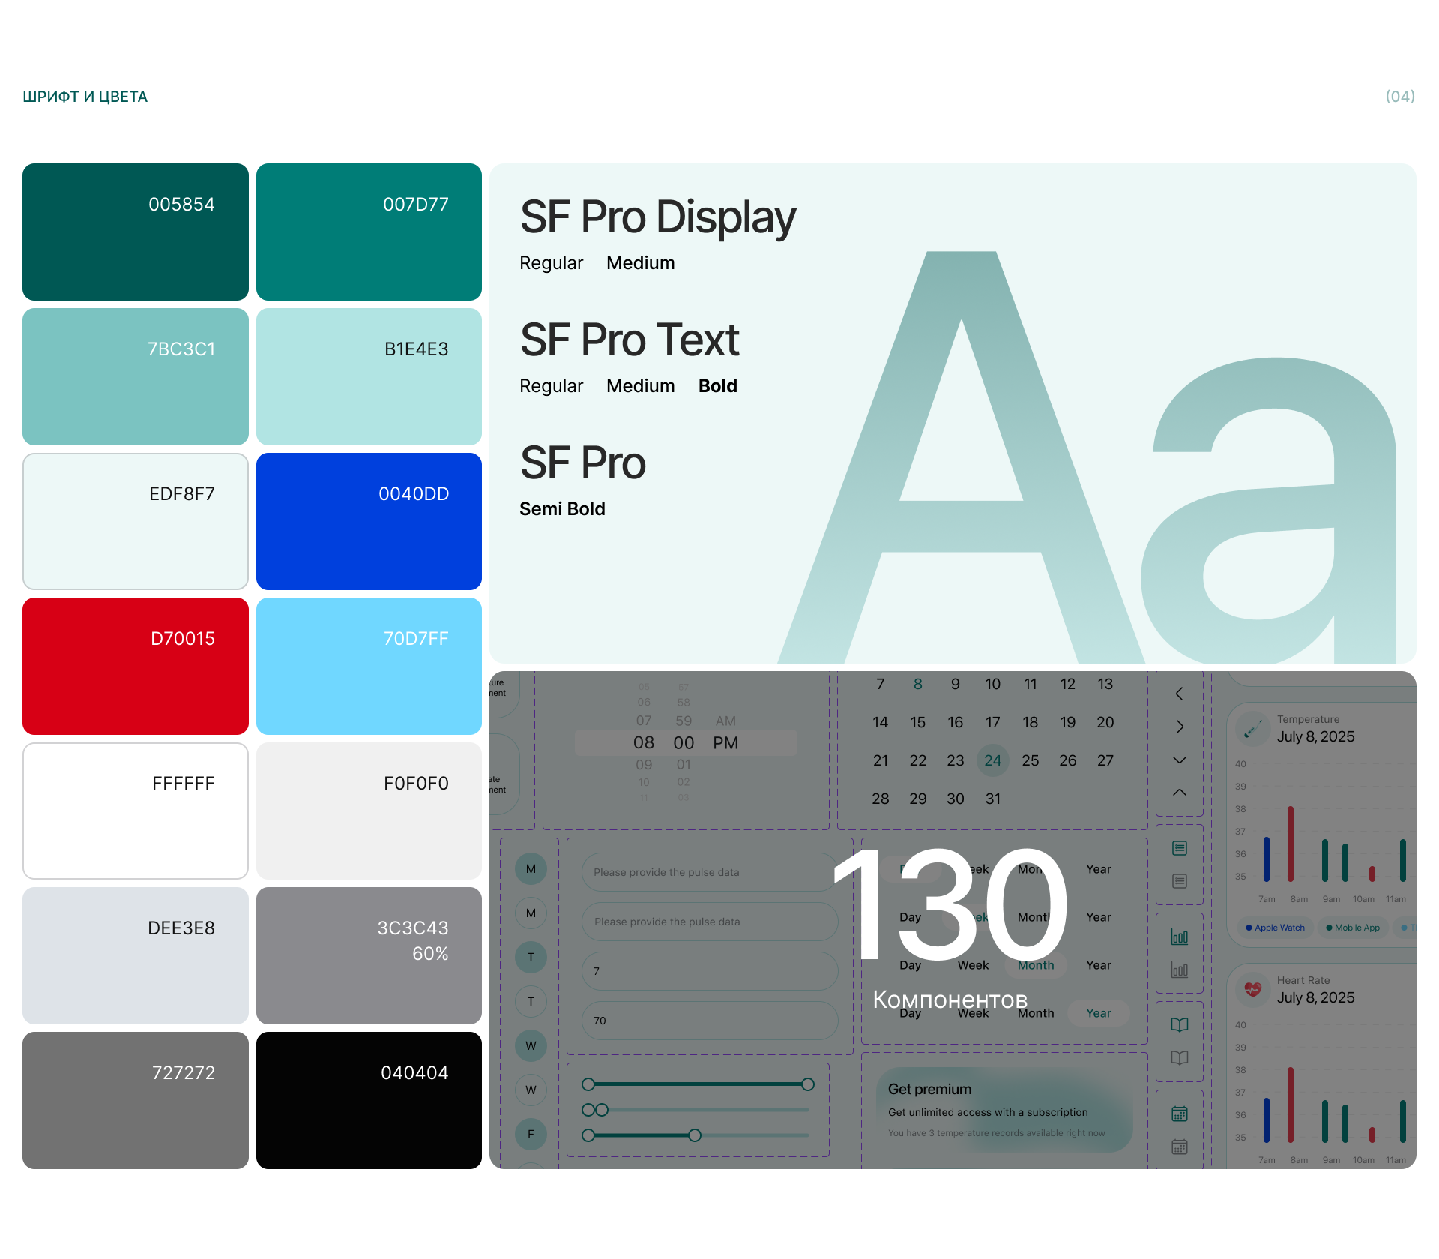1439x1259 pixels.
Task: Click the 0040DD blue color swatch
Action: pos(369,521)
